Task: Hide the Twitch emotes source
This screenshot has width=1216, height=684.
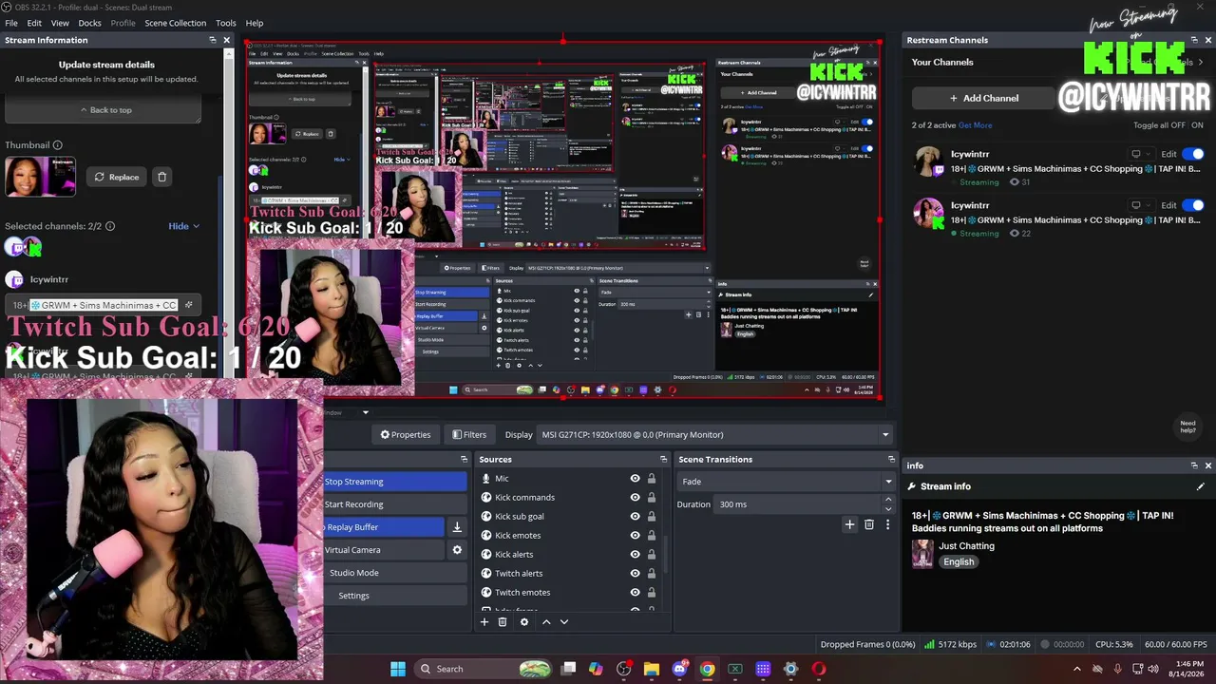Action: tap(635, 593)
